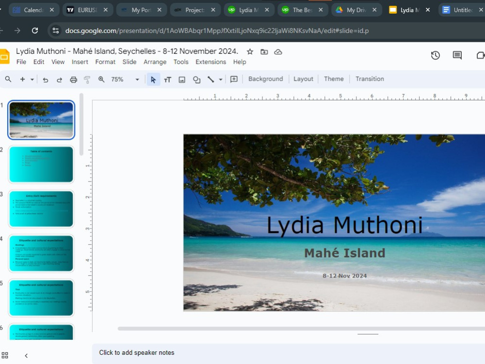485x364 pixels.
Task: Select slide 1 thumbnail
Action: 41,120
